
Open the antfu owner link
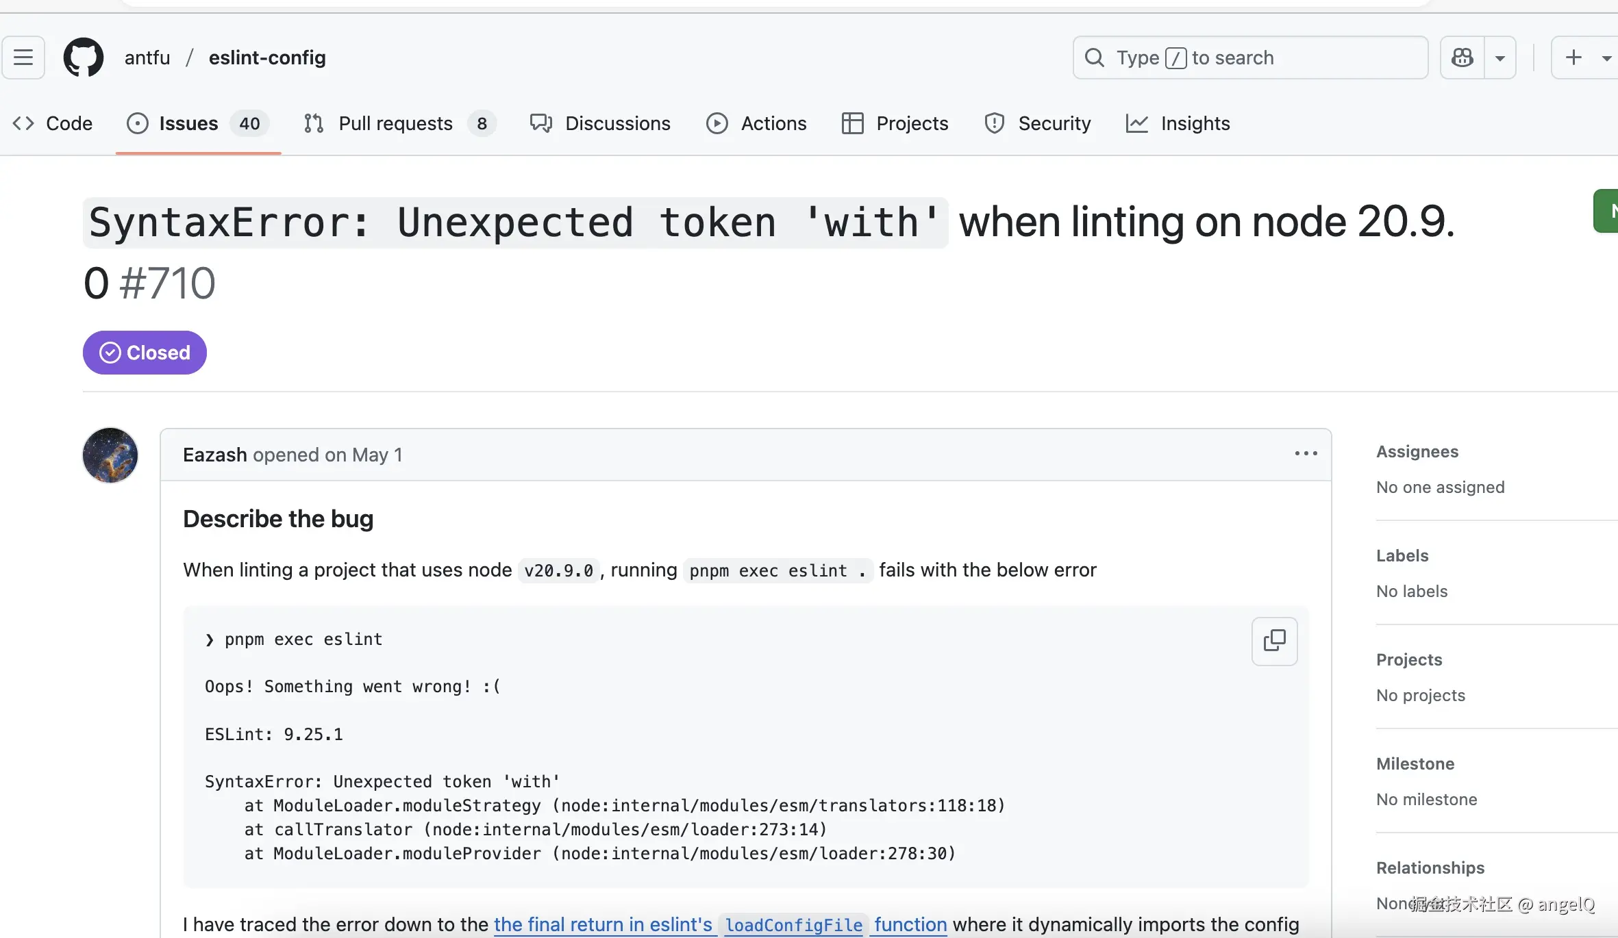pyautogui.click(x=147, y=58)
